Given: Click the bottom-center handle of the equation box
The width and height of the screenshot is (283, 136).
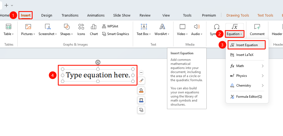Looking at the screenshot, I should tap(98, 81).
